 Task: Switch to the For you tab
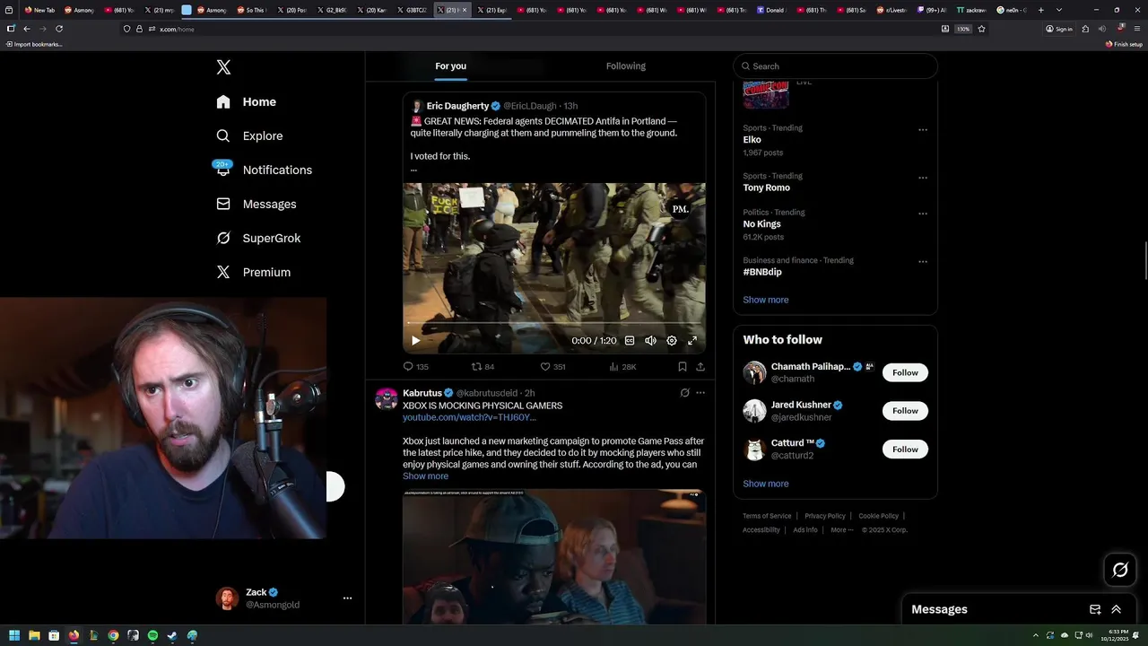coord(450,66)
